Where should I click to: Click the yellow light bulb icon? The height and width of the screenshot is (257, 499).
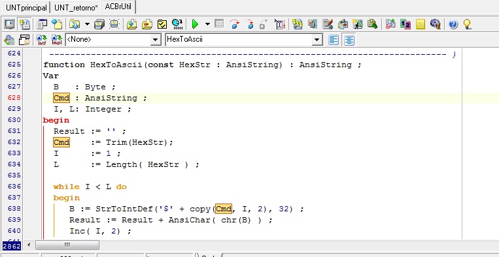(x=467, y=24)
